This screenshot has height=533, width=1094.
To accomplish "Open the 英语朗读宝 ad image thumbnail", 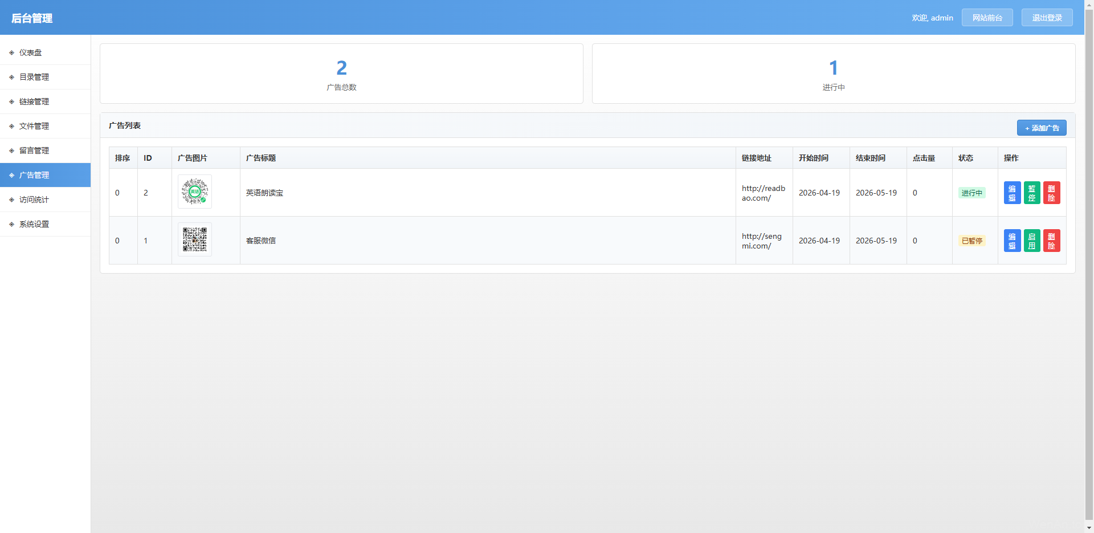I will pyautogui.click(x=195, y=192).
